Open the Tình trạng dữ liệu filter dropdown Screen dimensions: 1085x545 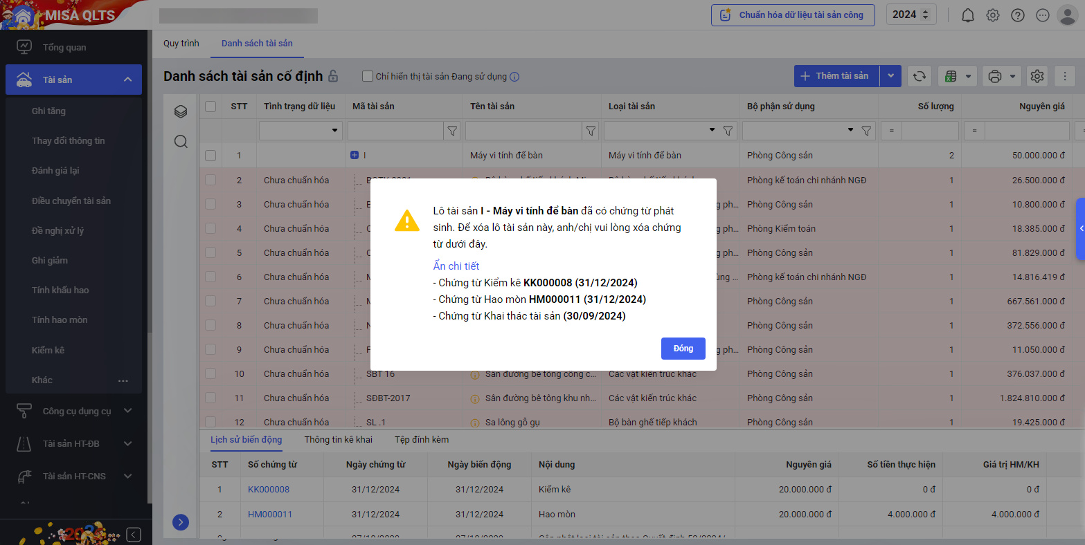pyautogui.click(x=335, y=131)
